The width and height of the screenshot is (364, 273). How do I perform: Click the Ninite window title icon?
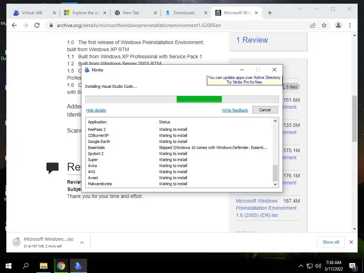87,70
